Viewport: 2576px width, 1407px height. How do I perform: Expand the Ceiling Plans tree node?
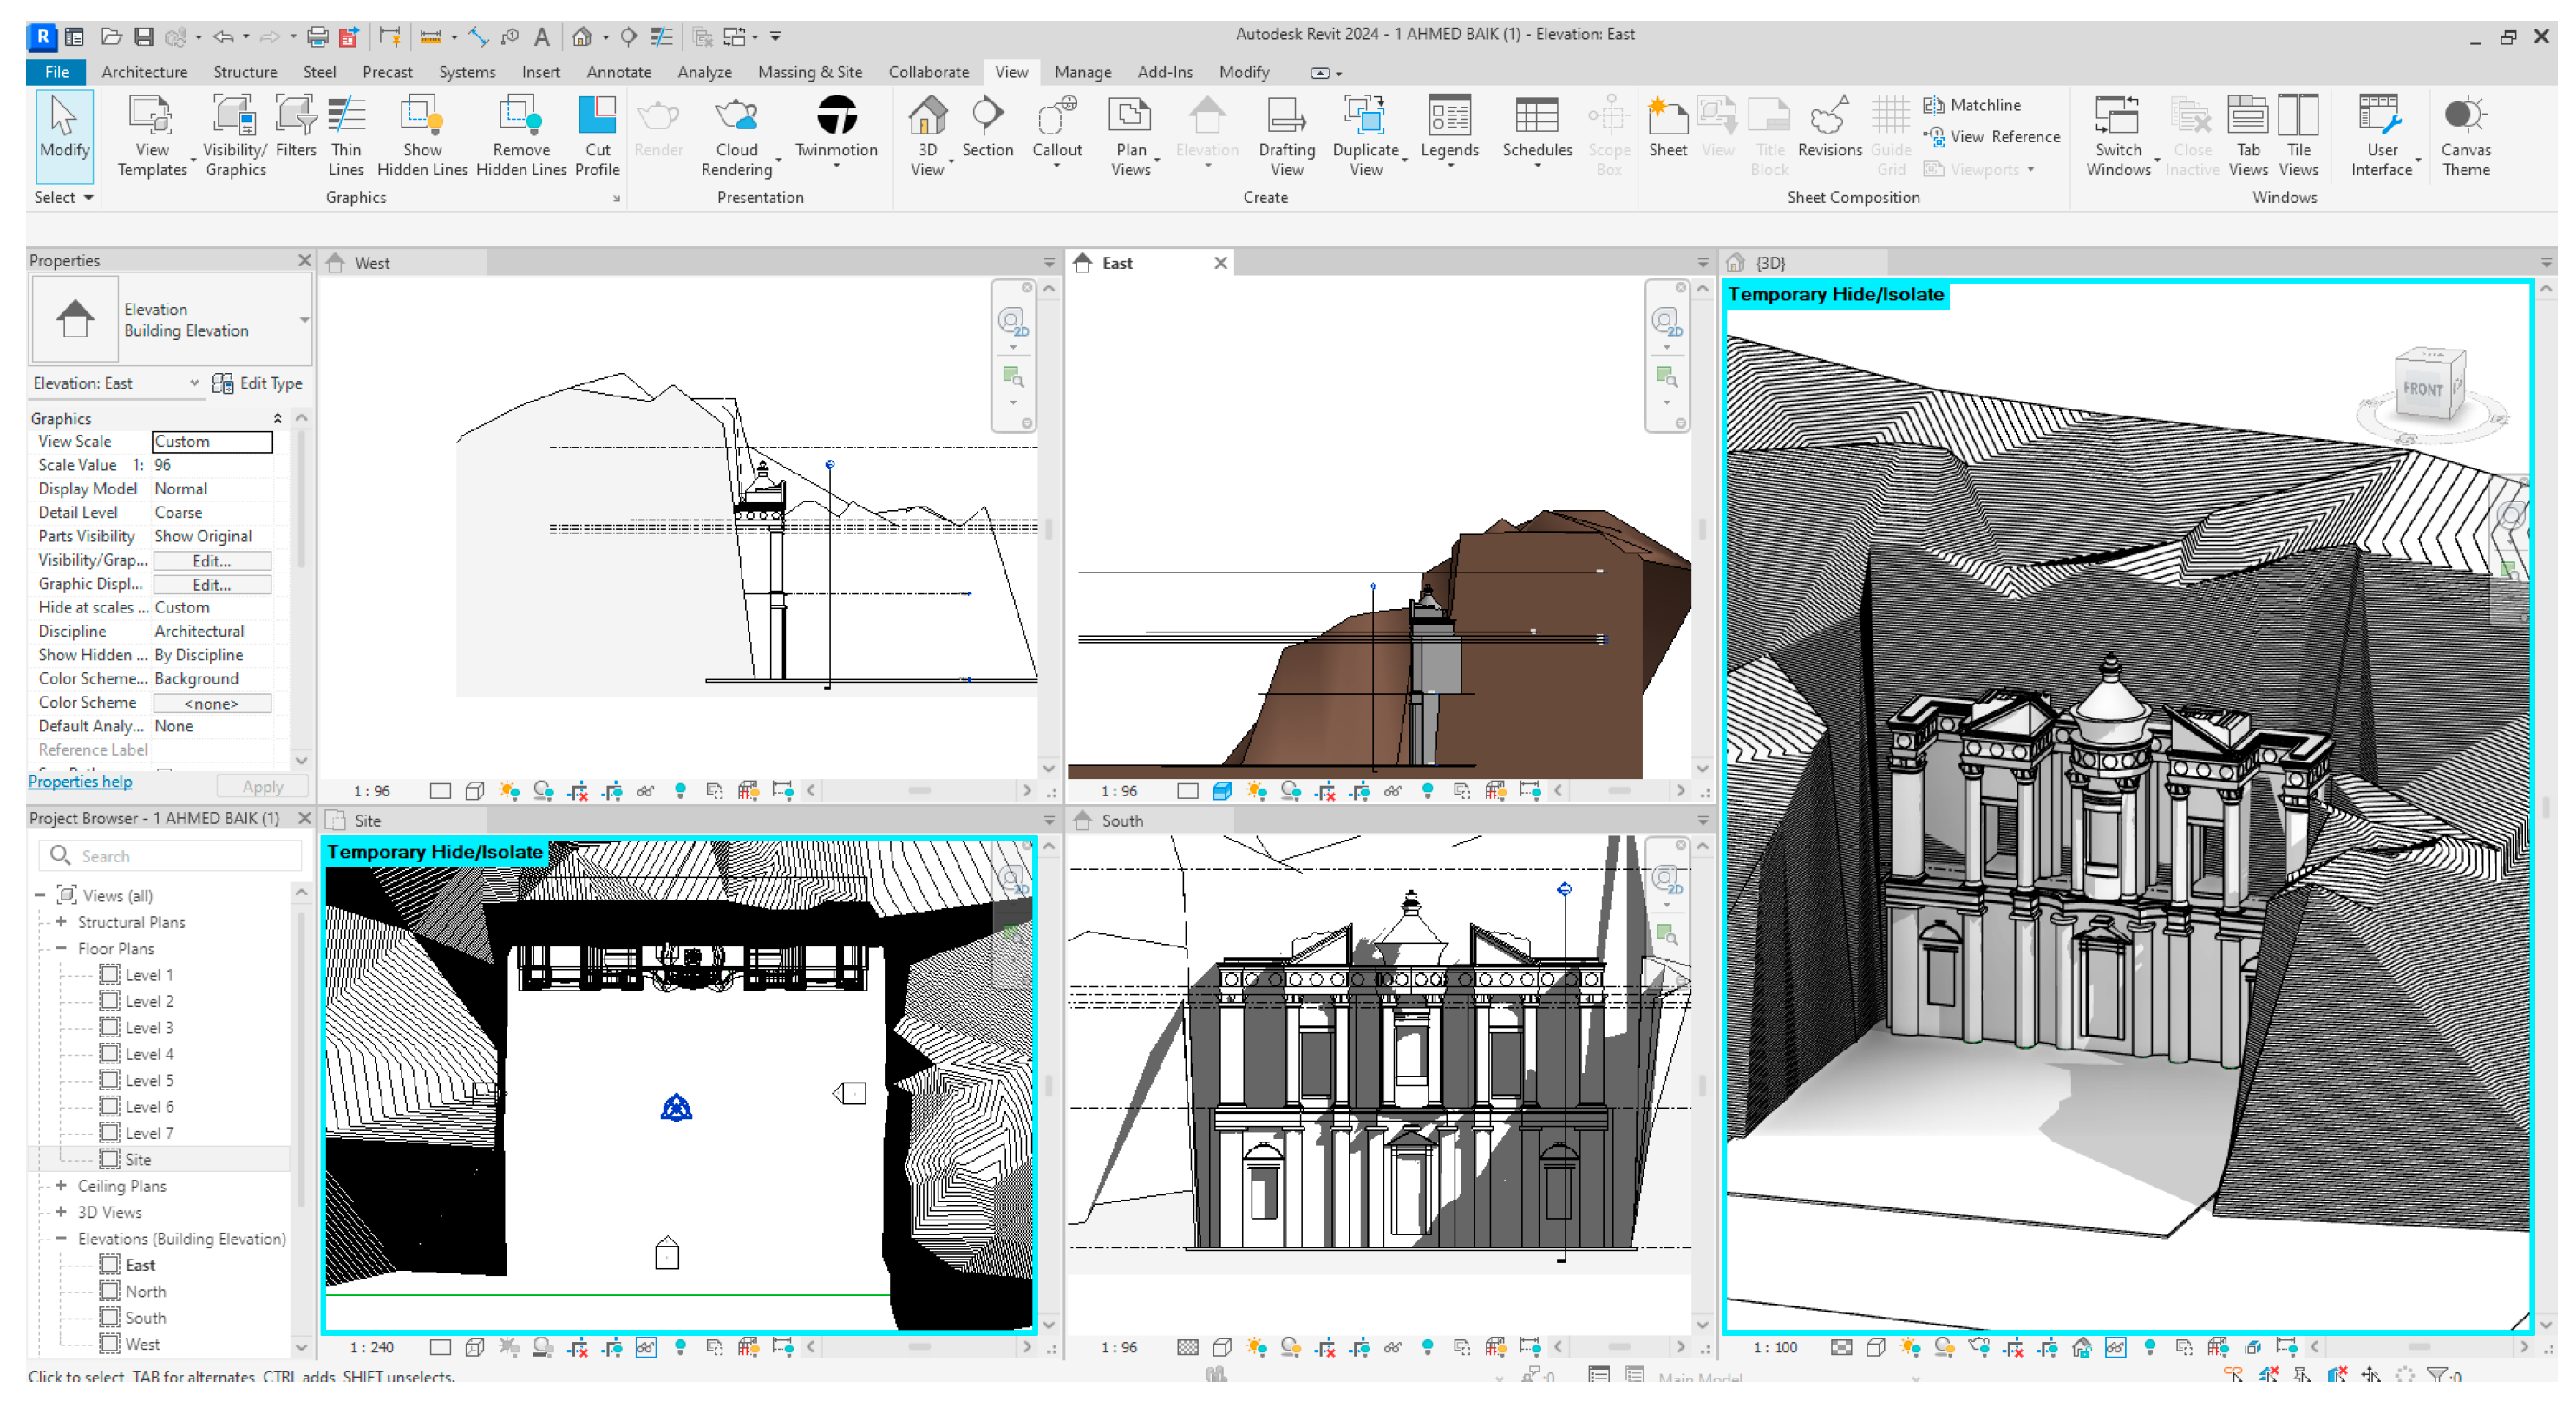tap(61, 1186)
